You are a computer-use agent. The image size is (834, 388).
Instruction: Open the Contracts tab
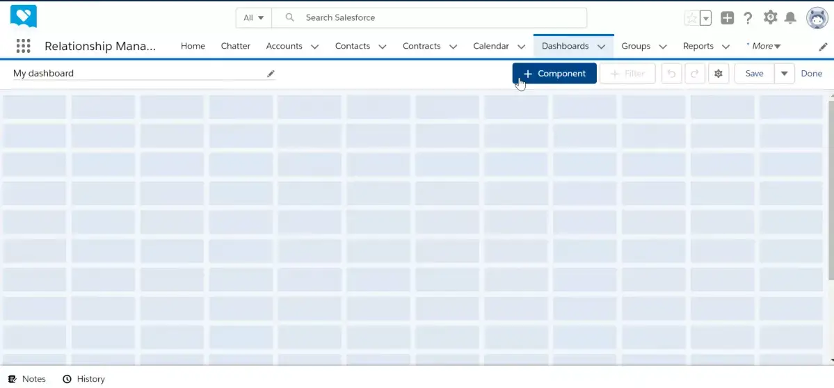point(422,47)
